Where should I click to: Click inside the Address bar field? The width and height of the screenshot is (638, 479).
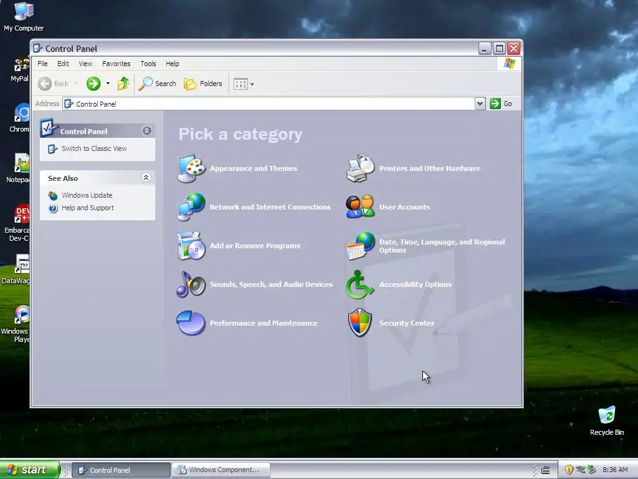point(269,104)
